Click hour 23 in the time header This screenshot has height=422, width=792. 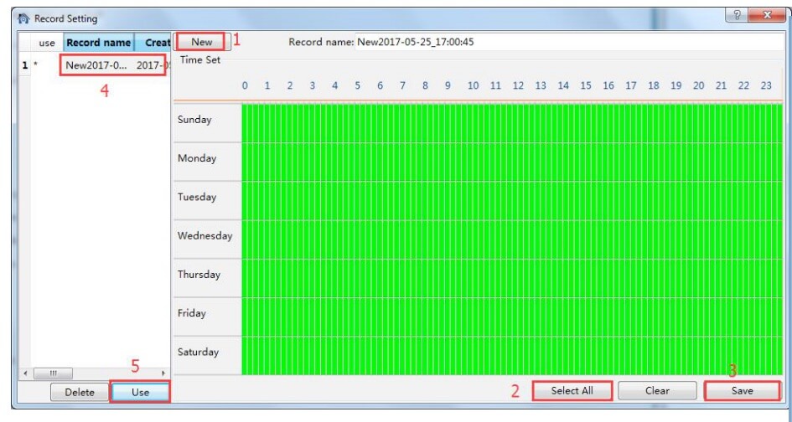[x=766, y=85]
